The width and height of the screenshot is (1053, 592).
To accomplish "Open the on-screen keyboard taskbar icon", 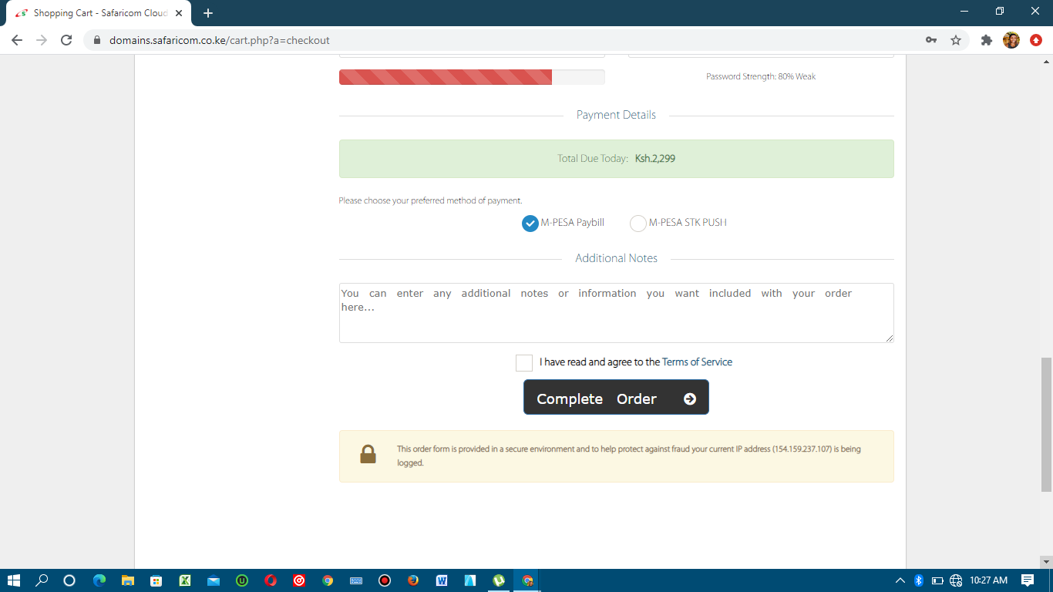I will pos(356,580).
